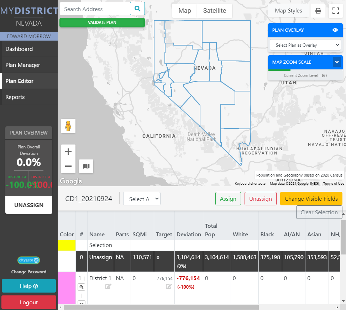Click the print map icon
Image resolution: width=346 pixels, height=310 pixels.
318,11
